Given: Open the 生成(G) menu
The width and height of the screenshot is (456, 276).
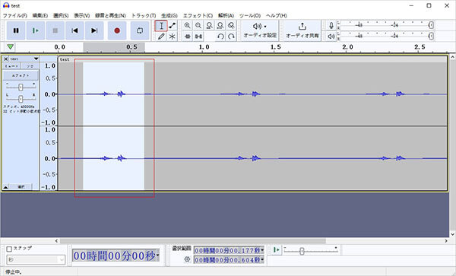Looking at the screenshot, I should point(169,15).
